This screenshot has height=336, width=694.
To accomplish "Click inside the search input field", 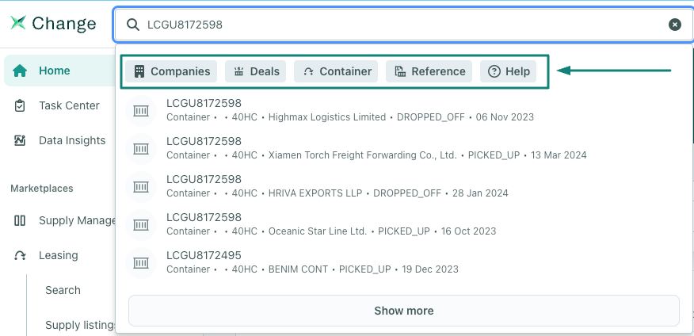I will (x=396, y=25).
